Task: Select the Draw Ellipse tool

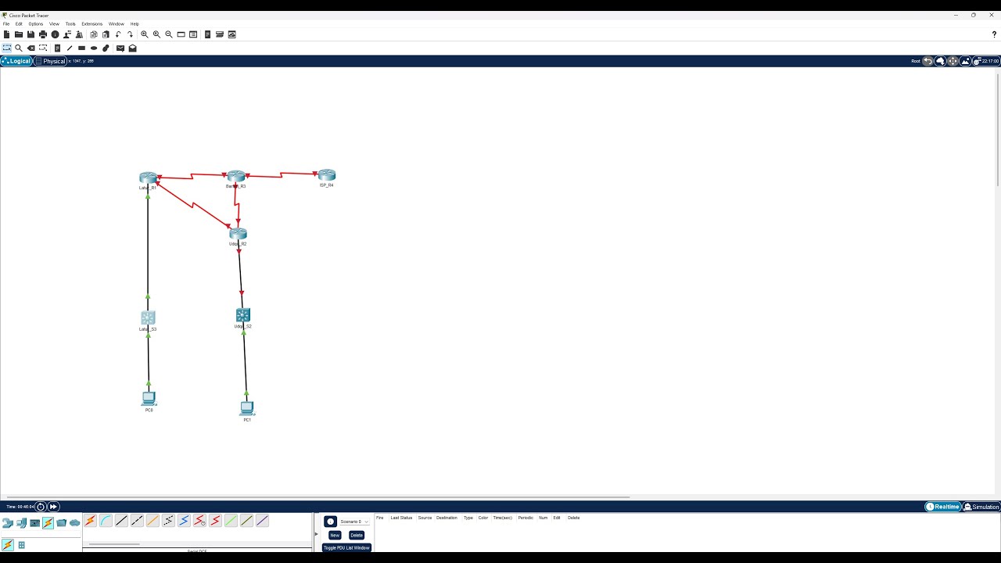Action: click(x=94, y=48)
